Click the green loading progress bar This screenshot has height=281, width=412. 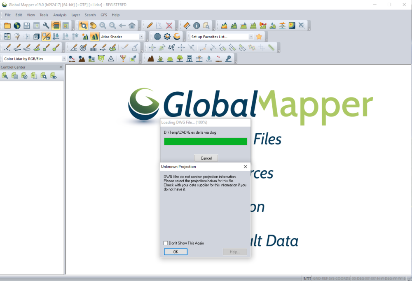205,141
